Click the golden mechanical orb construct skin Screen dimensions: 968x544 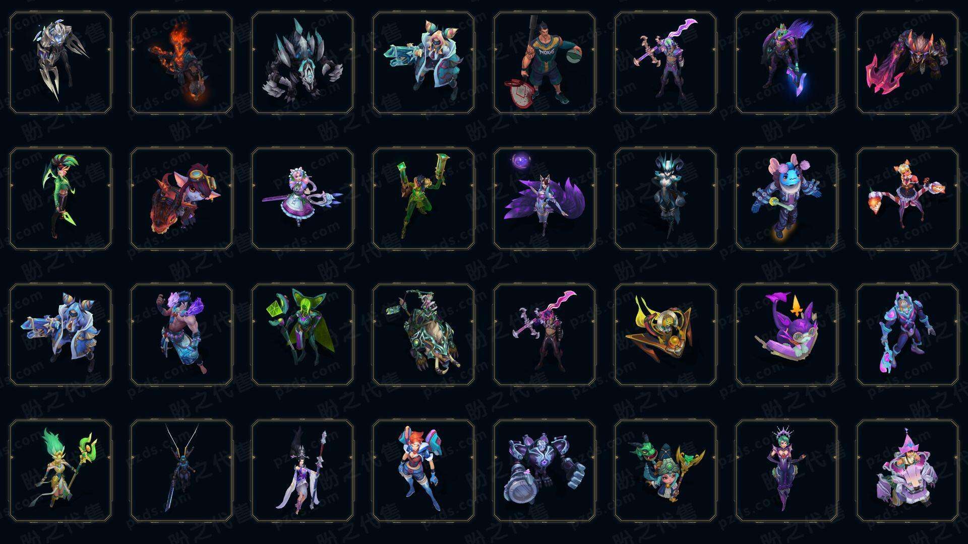[665, 334]
